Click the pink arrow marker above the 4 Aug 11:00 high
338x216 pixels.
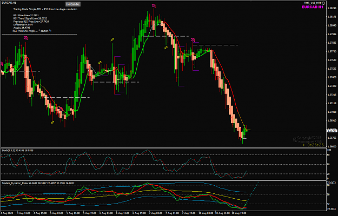[x=25, y=38]
